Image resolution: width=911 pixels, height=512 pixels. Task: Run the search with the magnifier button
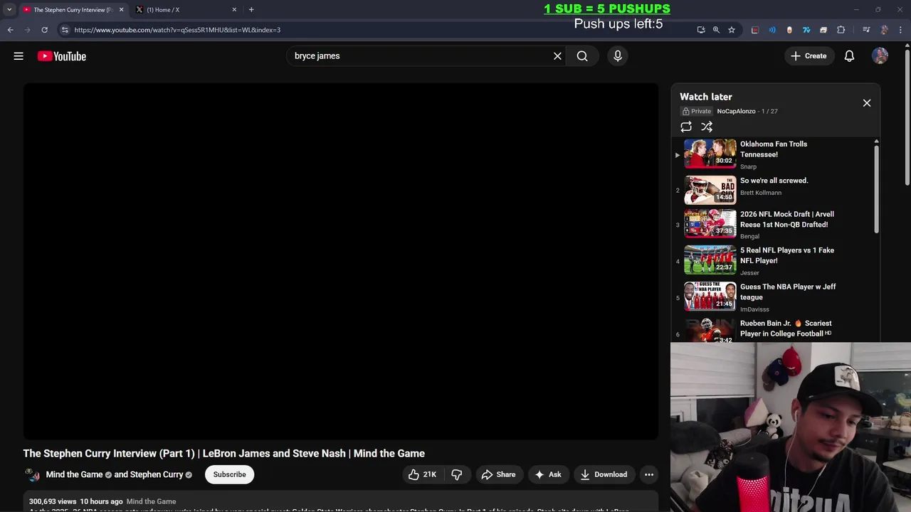click(582, 56)
